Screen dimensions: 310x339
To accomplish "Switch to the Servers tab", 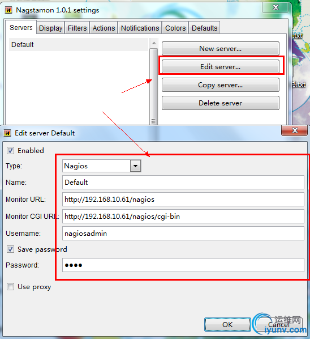I will pyautogui.click(x=21, y=27).
